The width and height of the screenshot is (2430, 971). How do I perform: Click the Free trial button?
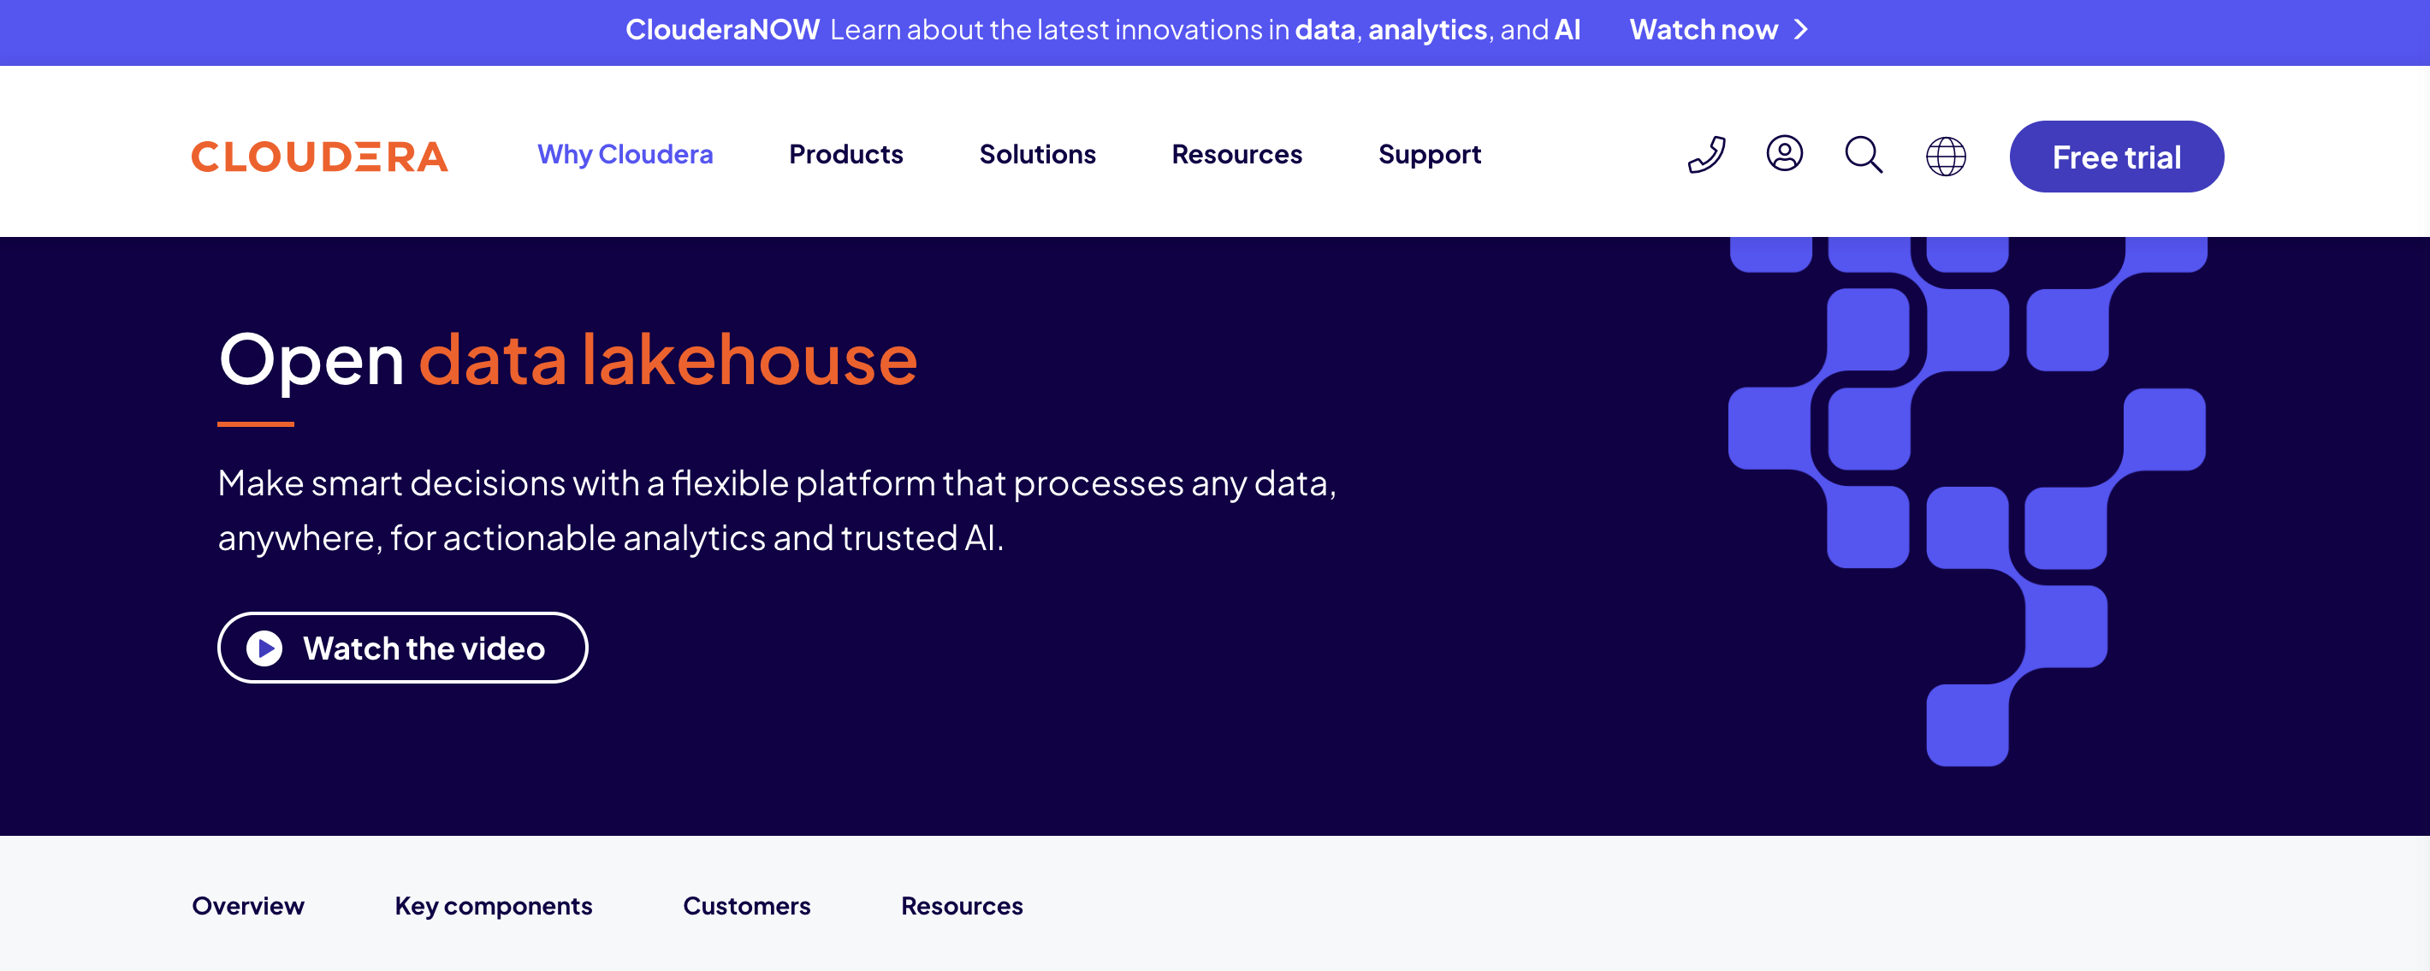coord(2116,157)
